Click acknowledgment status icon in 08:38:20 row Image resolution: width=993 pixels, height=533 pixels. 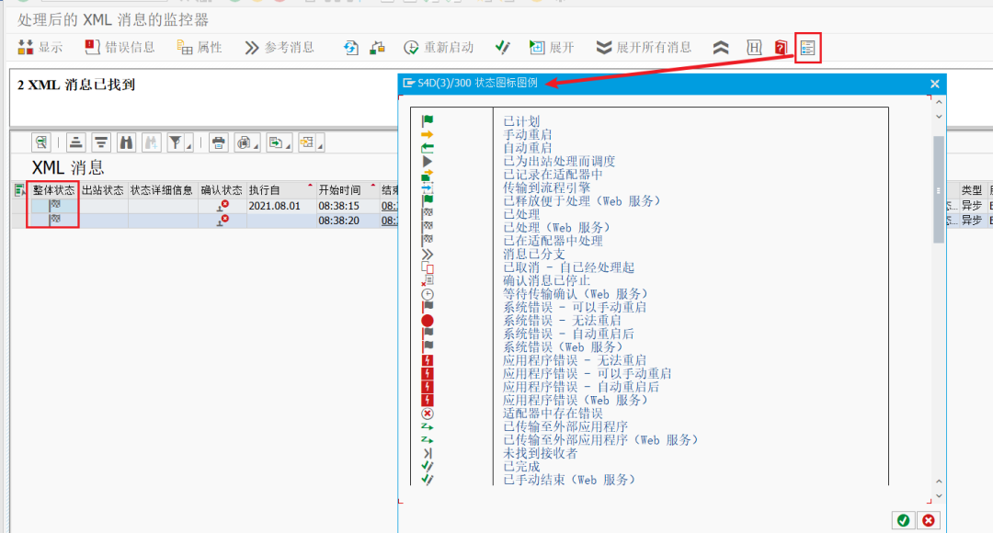pyautogui.click(x=223, y=221)
